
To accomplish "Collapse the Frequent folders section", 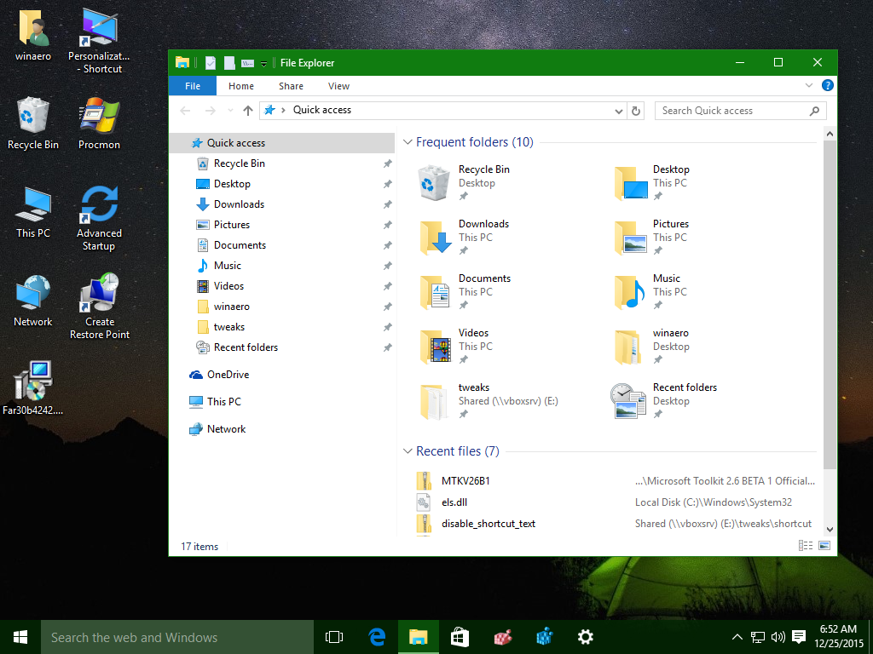I will click(x=407, y=142).
